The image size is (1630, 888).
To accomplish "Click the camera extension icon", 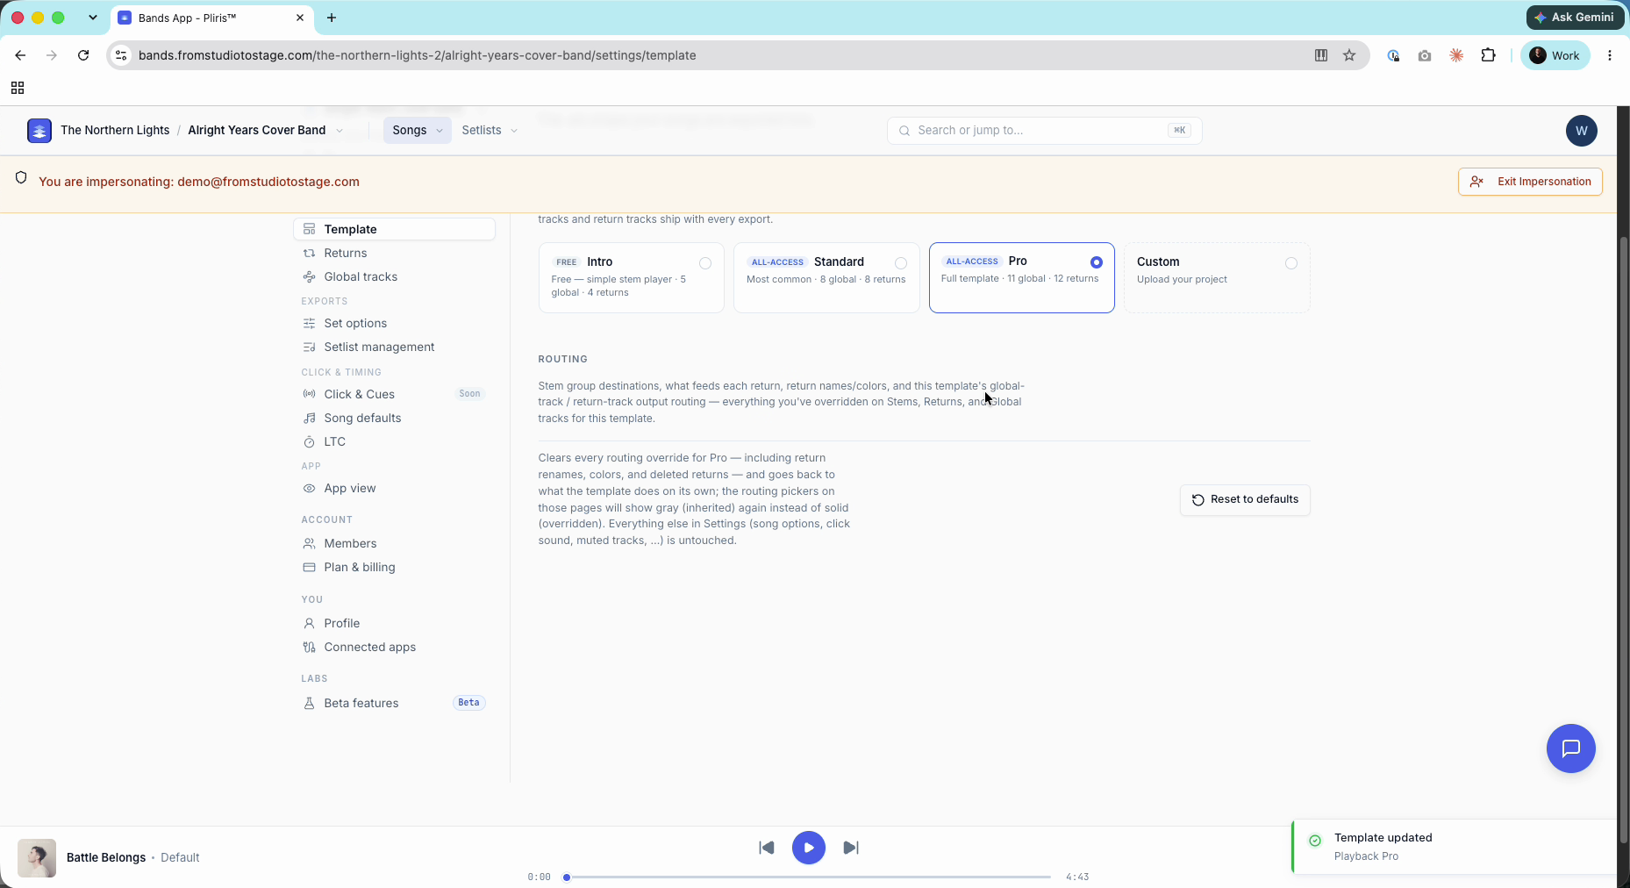I will point(1424,55).
